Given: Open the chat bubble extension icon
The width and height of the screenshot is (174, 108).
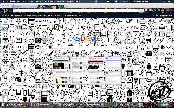Looking at the screenshot, I should point(146,11).
